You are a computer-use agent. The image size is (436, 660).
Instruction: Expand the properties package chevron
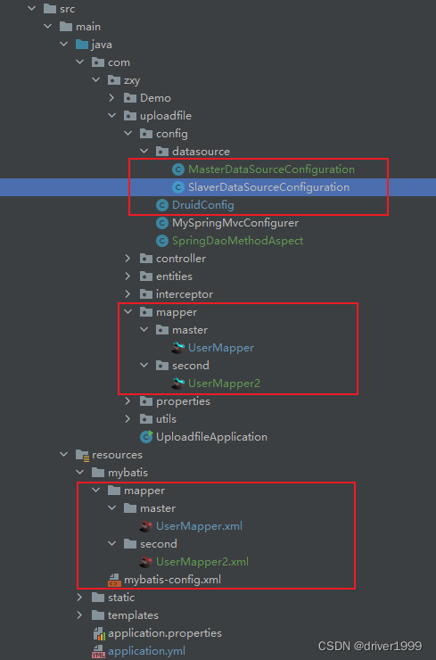tap(128, 401)
